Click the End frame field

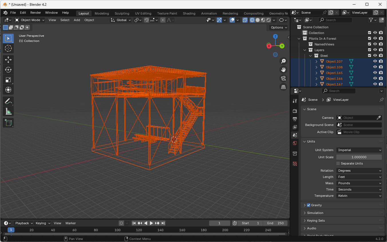click(276, 223)
